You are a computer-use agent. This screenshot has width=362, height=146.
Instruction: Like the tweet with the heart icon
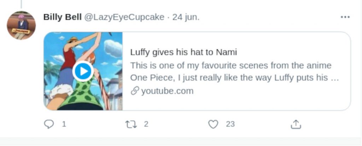(213, 124)
